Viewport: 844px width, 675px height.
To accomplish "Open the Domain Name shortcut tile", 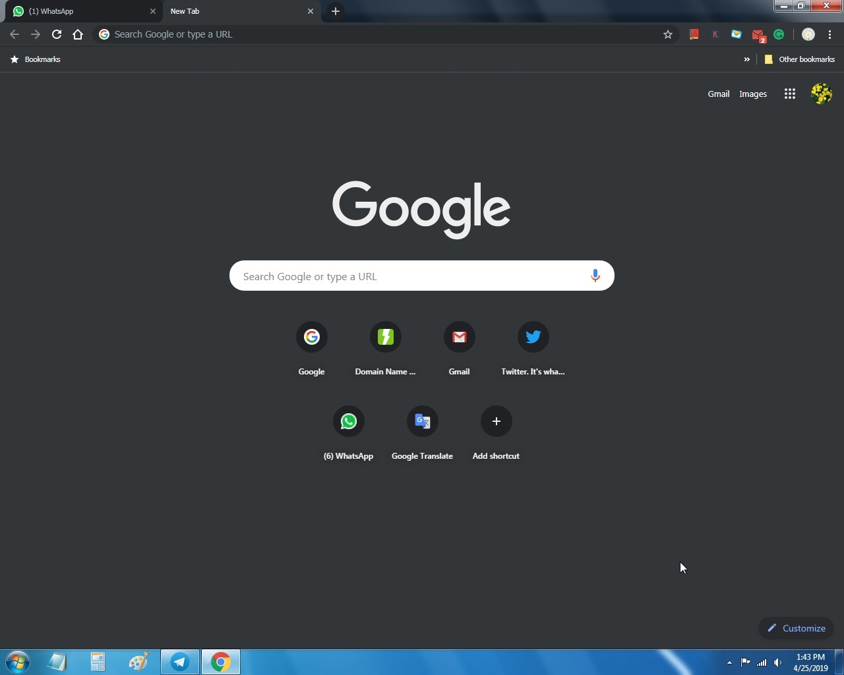I will coord(386,349).
